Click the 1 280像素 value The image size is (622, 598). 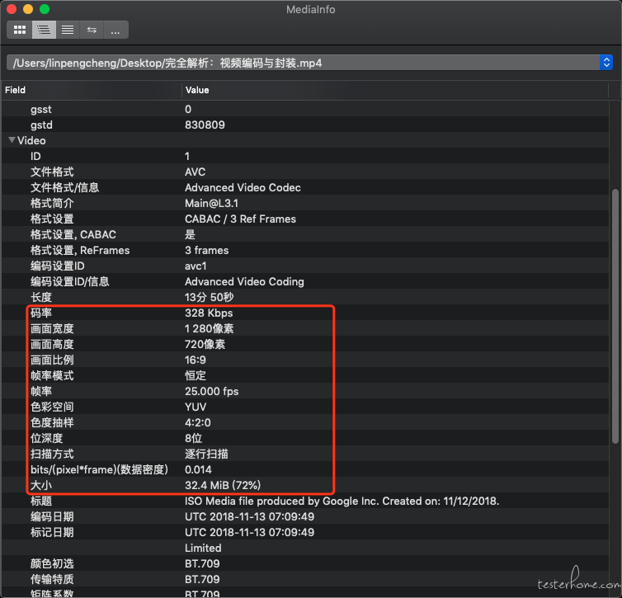click(x=209, y=329)
